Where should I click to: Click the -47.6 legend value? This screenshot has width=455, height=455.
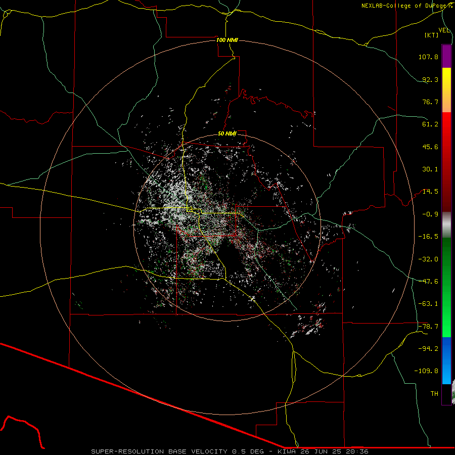428,282
